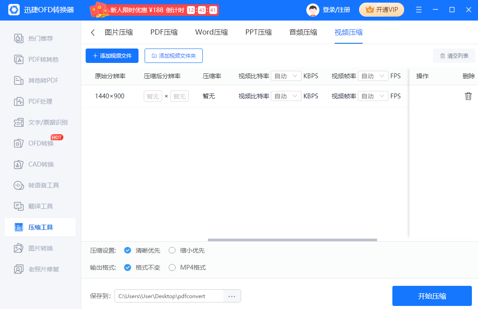Select the 翻译工具 sidebar icon

point(19,206)
